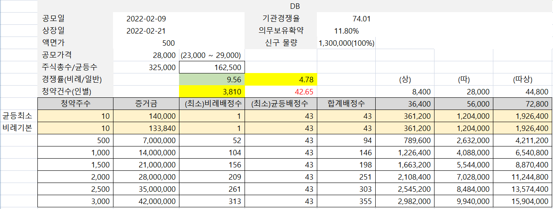Viewport: 553px width, 209px height.
Task: Select the 7,000,000 deposit cell
Action: coord(146,141)
